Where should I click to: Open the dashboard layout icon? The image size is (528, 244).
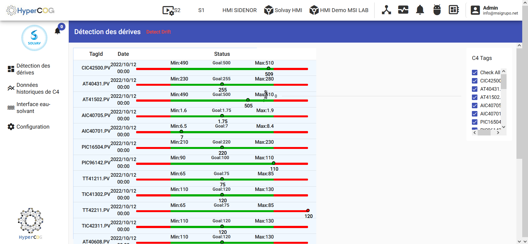[454, 10]
